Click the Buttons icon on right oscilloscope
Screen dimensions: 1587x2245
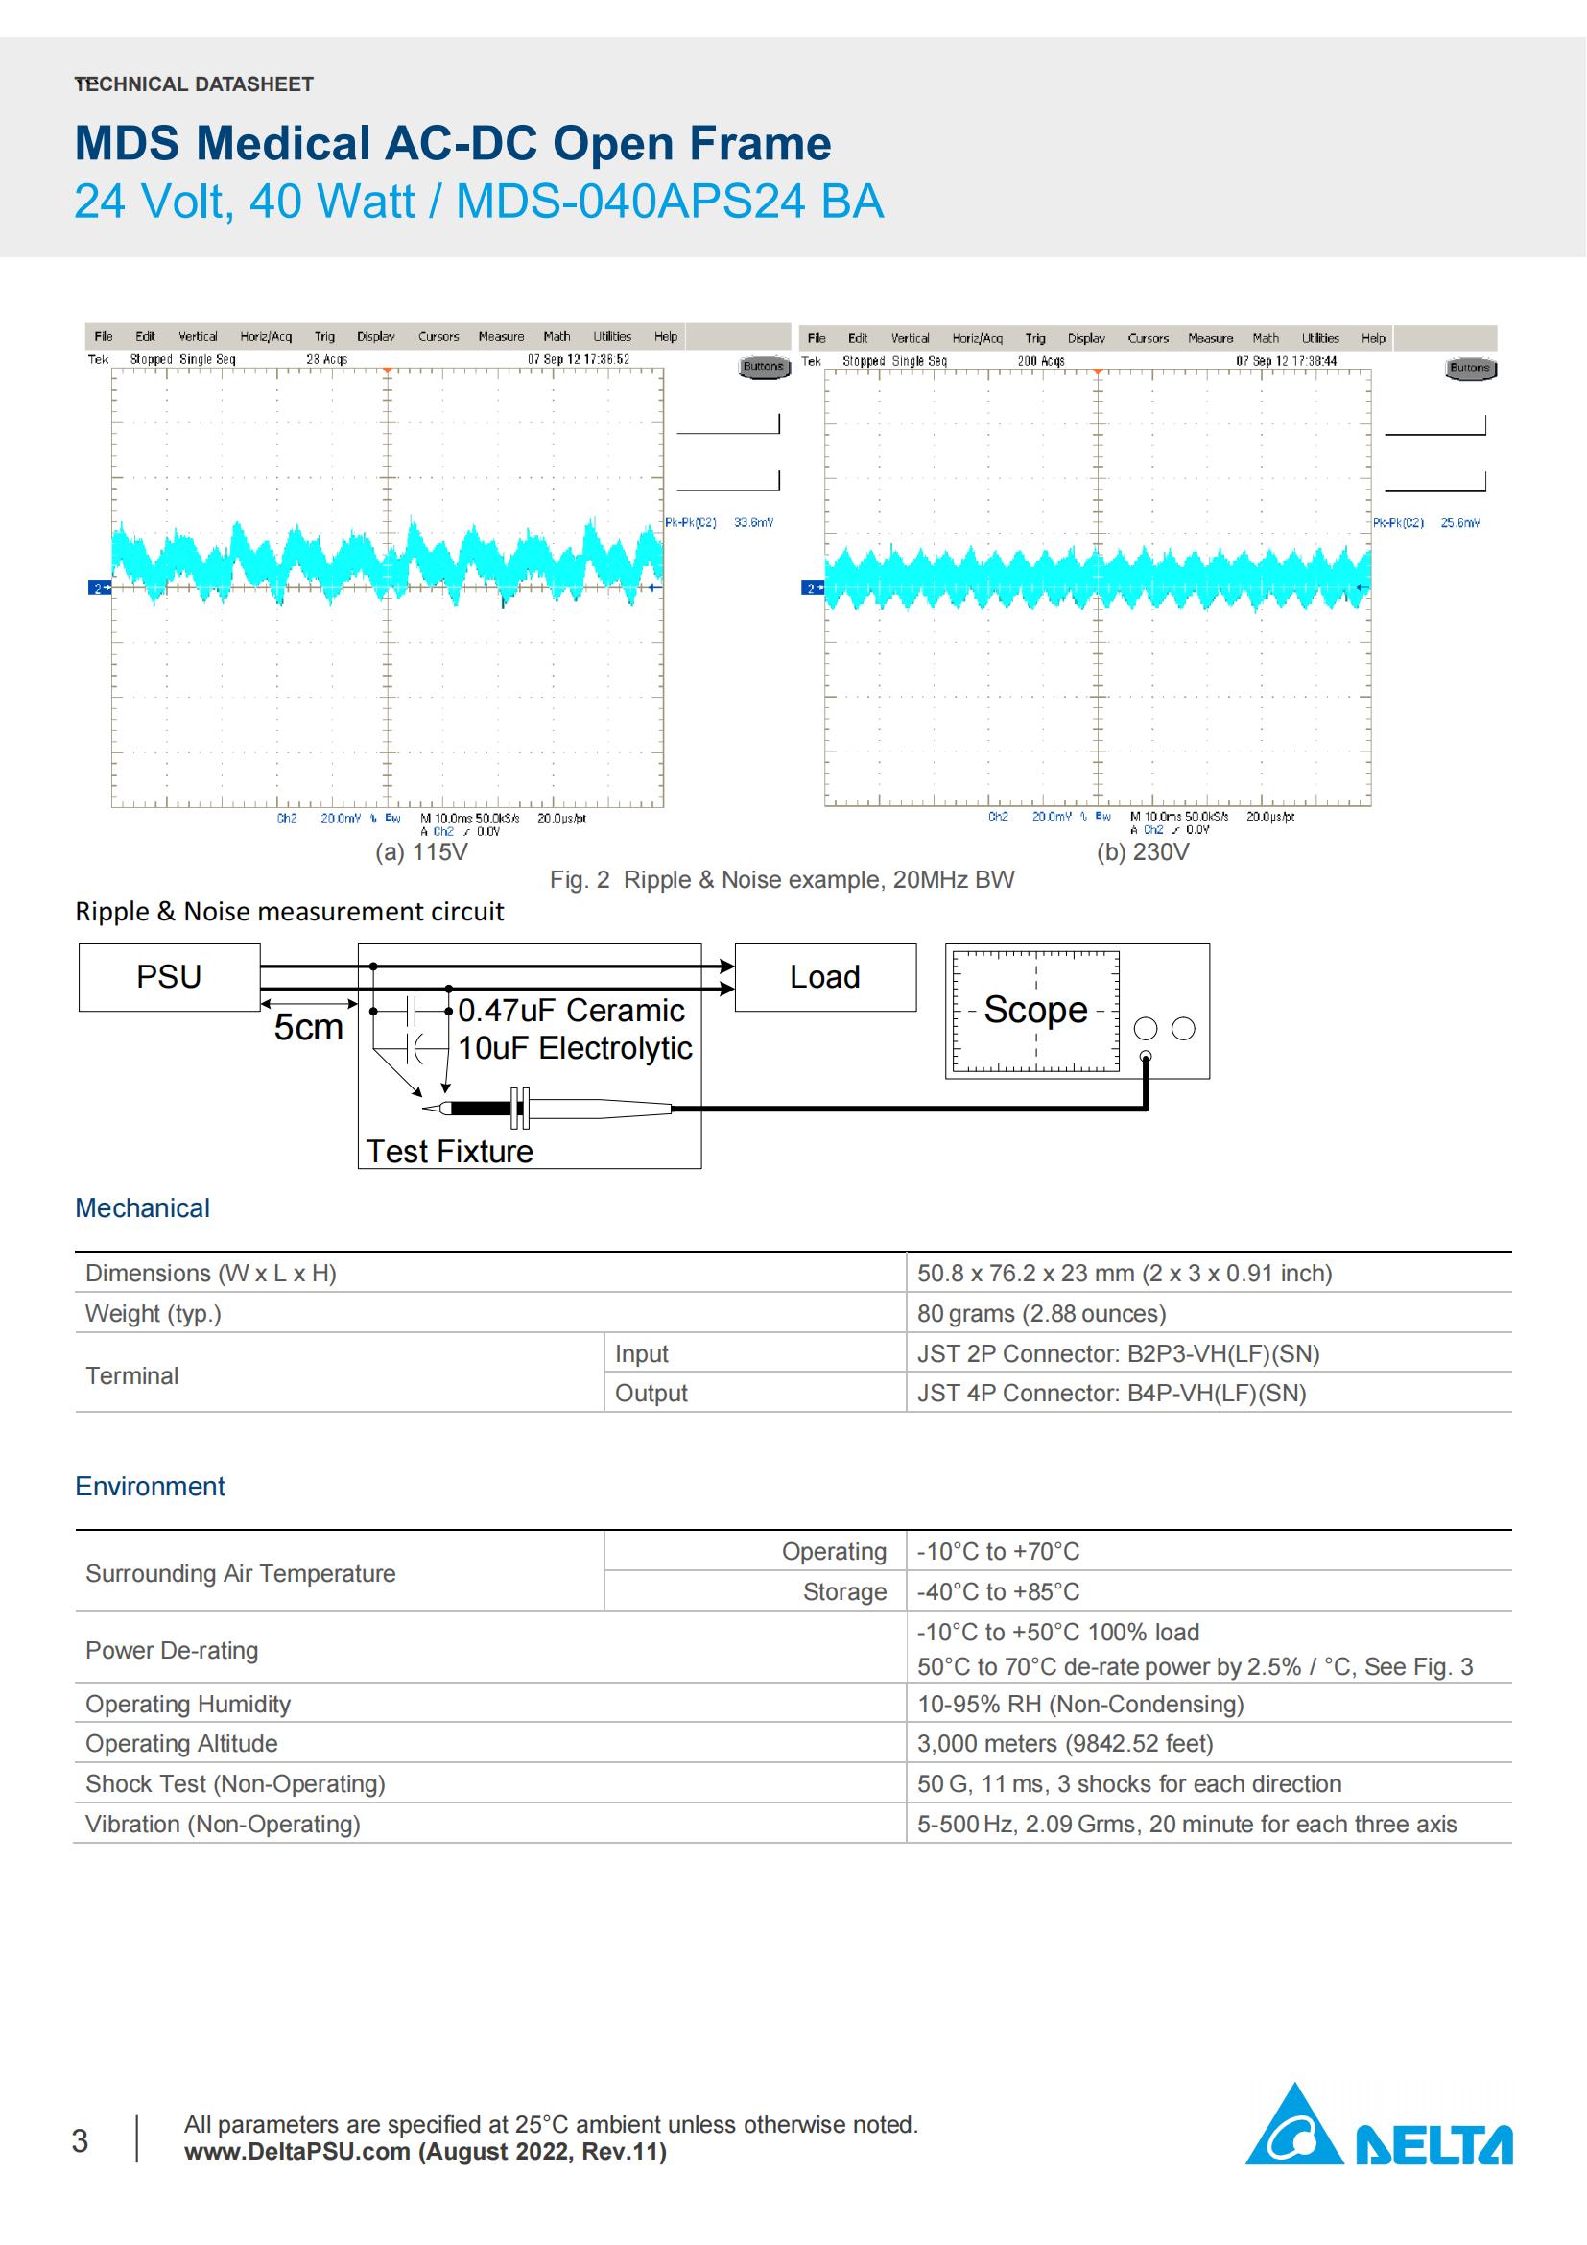tap(1469, 369)
